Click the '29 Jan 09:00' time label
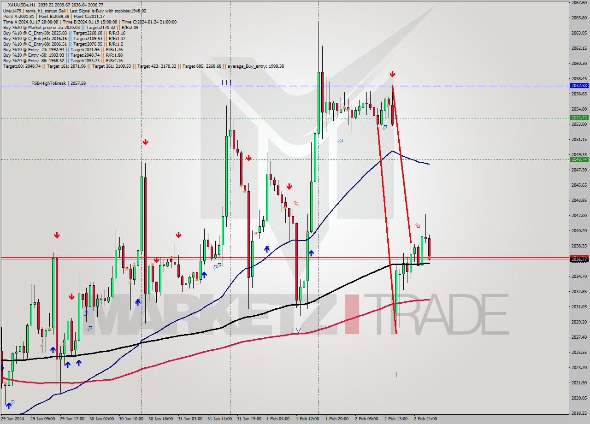 (42, 419)
